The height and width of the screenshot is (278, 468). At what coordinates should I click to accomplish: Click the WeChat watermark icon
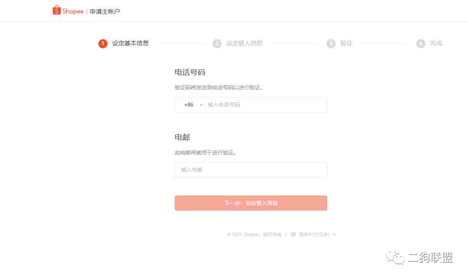click(x=395, y=257)
